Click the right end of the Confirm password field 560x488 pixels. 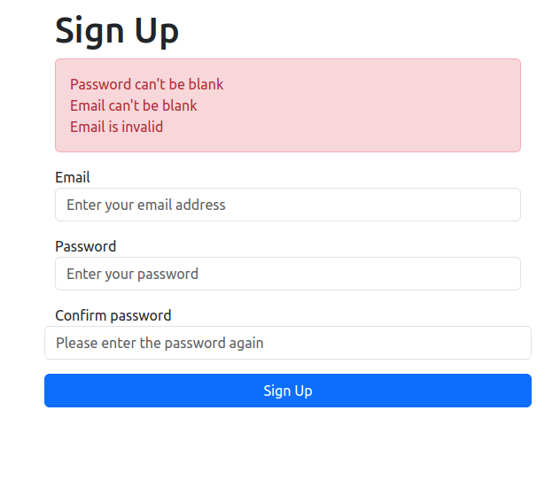click(x=516, y=343)
